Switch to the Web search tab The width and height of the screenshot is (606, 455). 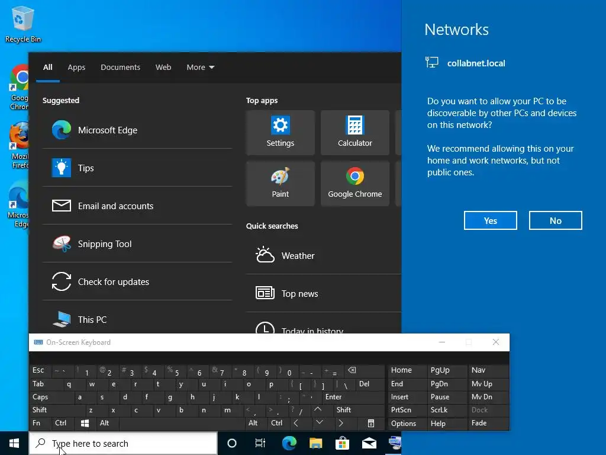coord(163,68)
